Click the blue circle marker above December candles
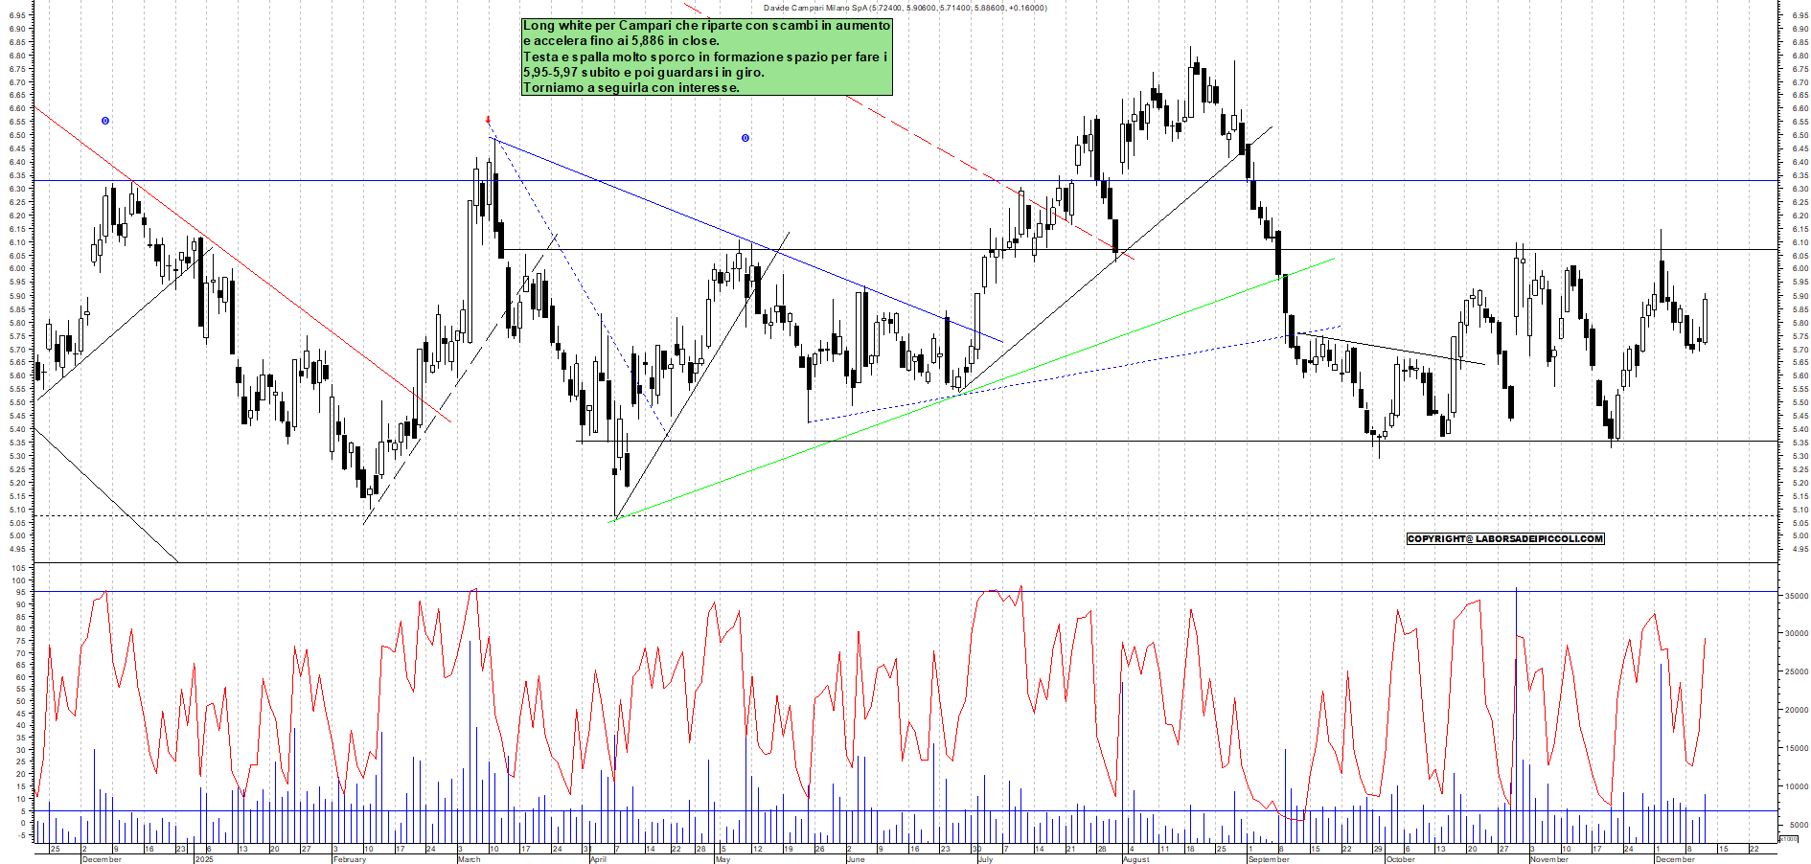This screenshot has height=864, width=1811. click(x=105, y=121)
